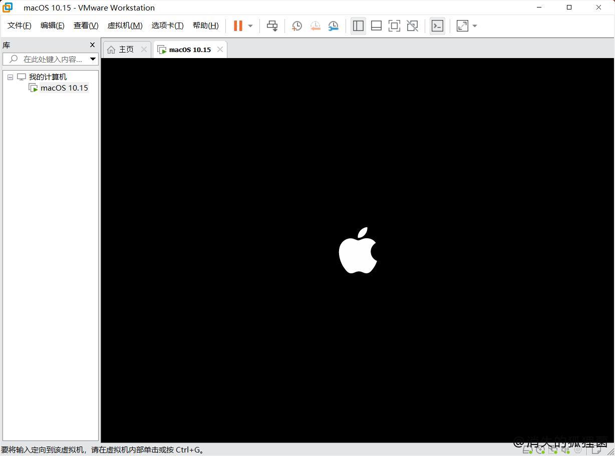Open the snapshot manager with wrench icon
Image resolution: width=615 pixels, height=456 pixels.
pyautogui.click(x=333, y=26)
